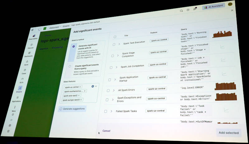Open Dashboards in the sidebar
Screen dimensions: 249x144
tap(29, 54)
